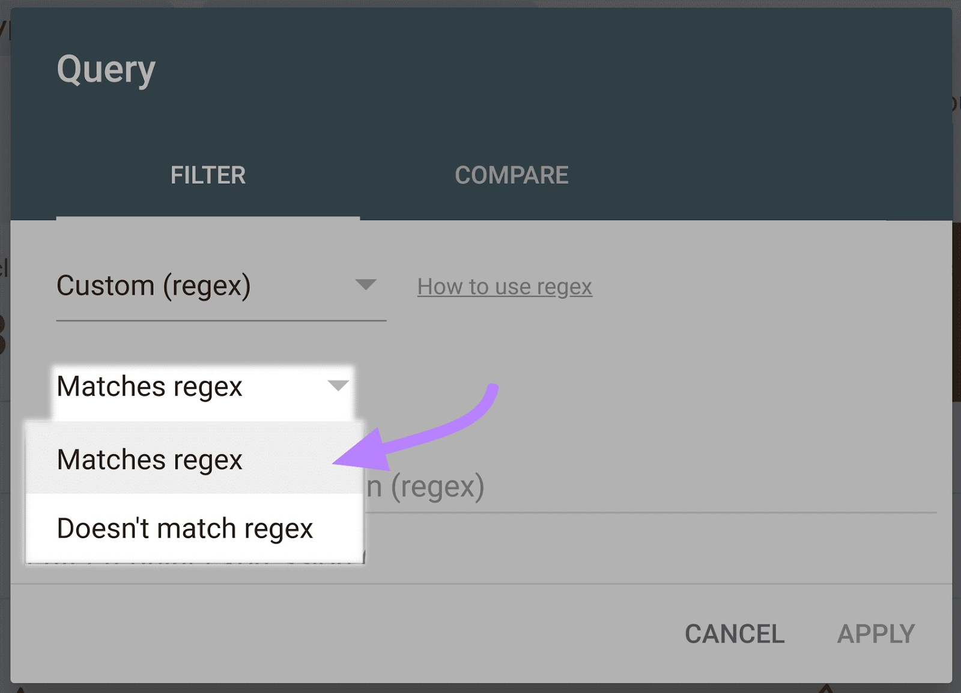Viewport: 961px width, 693px height.
Task: Dismiss the dialog with CANCEL
Action: point(735,634)
